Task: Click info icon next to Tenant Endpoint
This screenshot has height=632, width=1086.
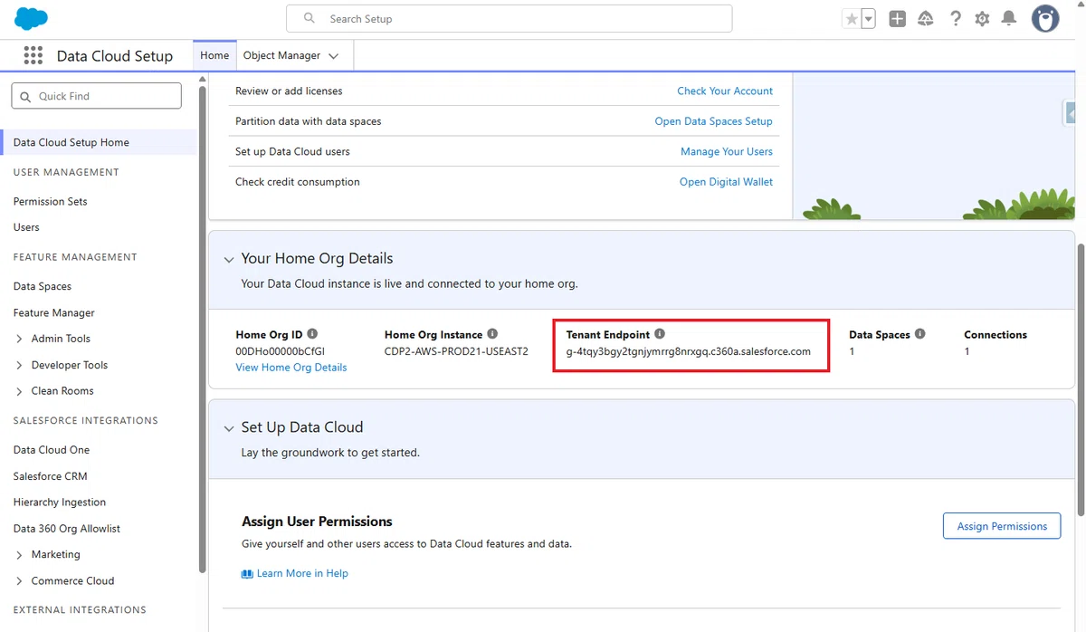Action: [660, 333]
